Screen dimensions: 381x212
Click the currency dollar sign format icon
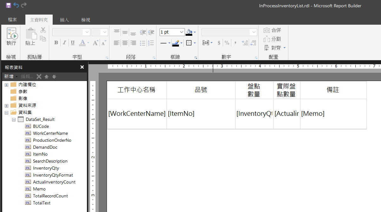[x=219, y=43]
